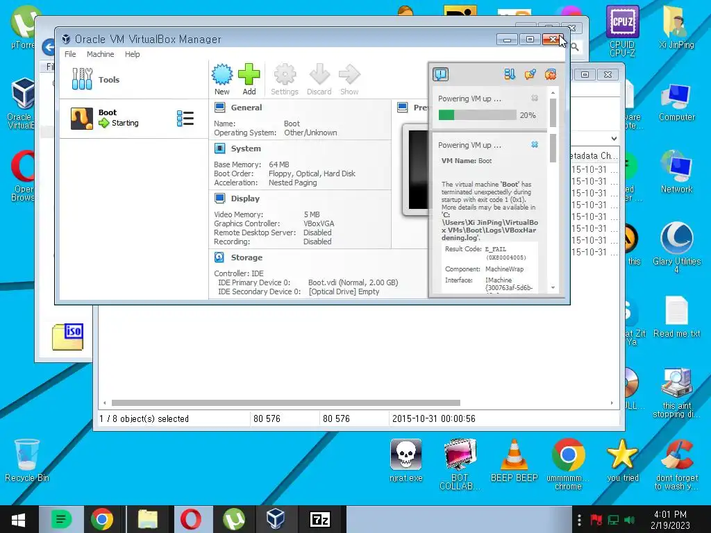Select the Boot virtual machine
This screenshot has height=533, width=711.
coord(134,118)
